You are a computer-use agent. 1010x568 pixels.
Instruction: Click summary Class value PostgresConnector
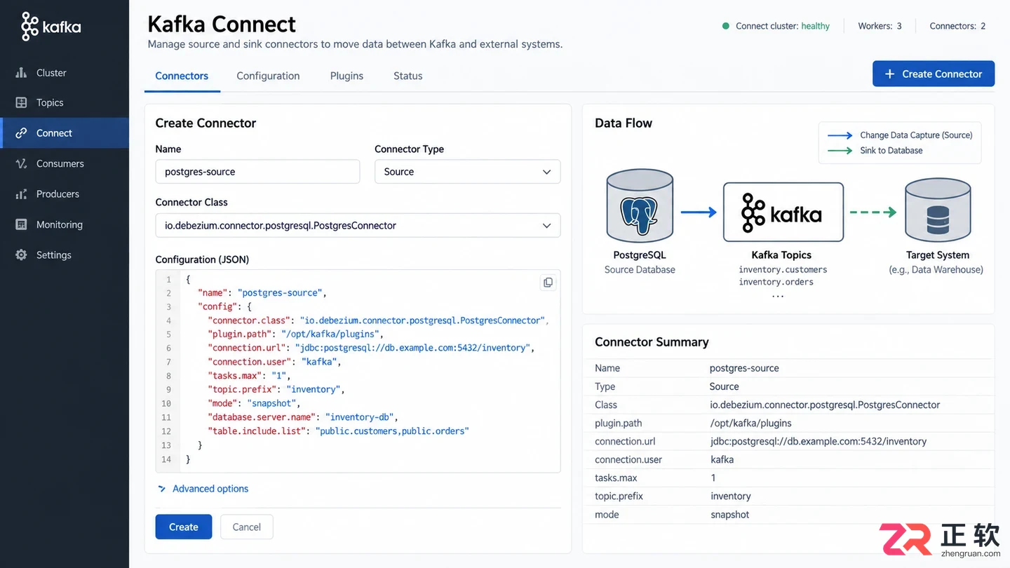[825, 405]
